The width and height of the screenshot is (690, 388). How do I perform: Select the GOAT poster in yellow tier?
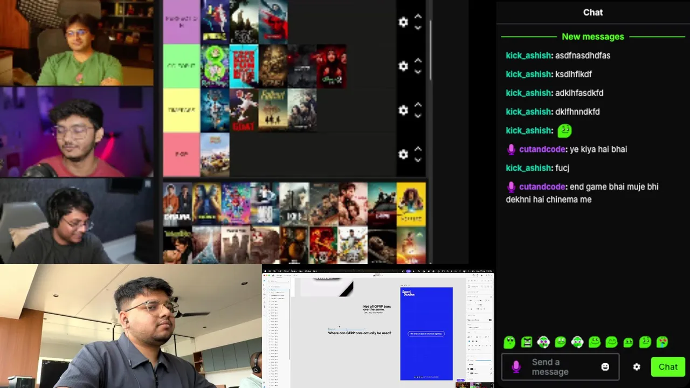pyautogui.click(x=244, y=110)
